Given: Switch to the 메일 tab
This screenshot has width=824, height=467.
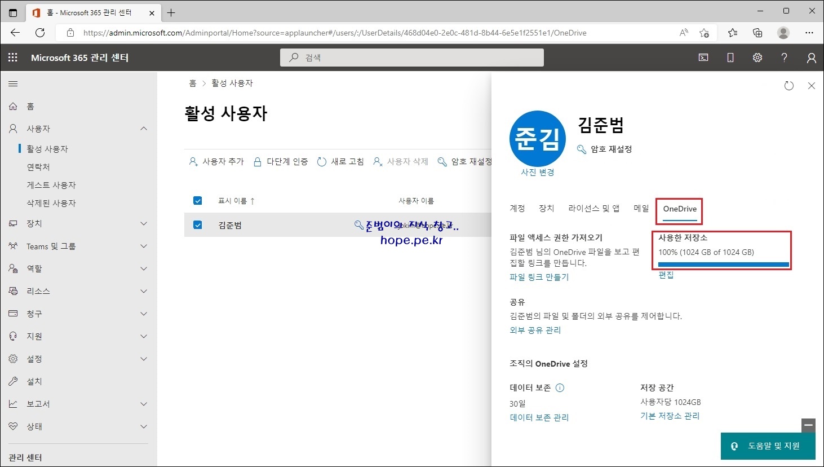Looking at the screenshot, I should point(641,209).
